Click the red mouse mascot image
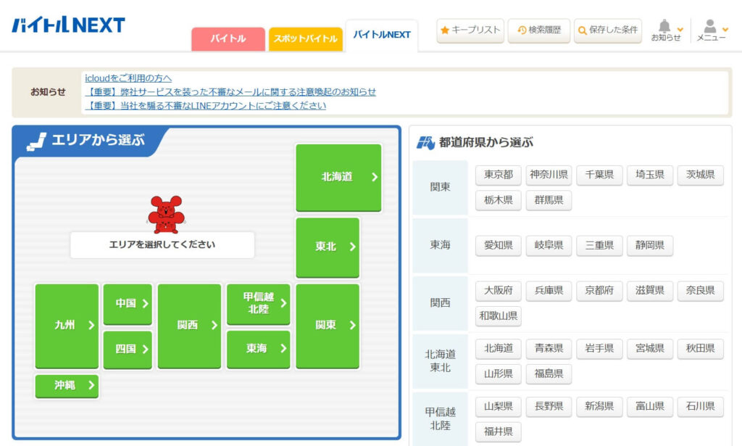Viewport: 742px width, 446px height. 165,215
